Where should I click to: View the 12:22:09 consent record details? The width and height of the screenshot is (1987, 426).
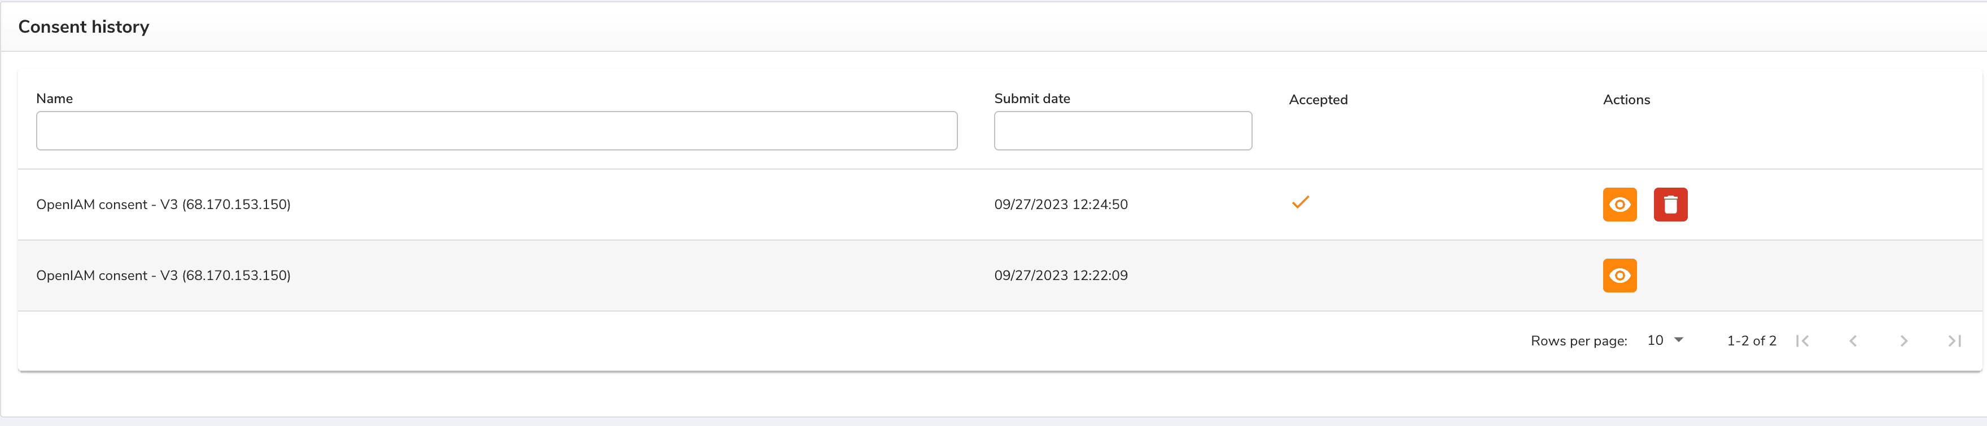(x=1619, y=275)
